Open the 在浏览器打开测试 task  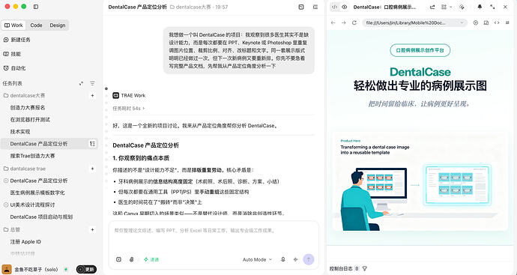[30, 119]
